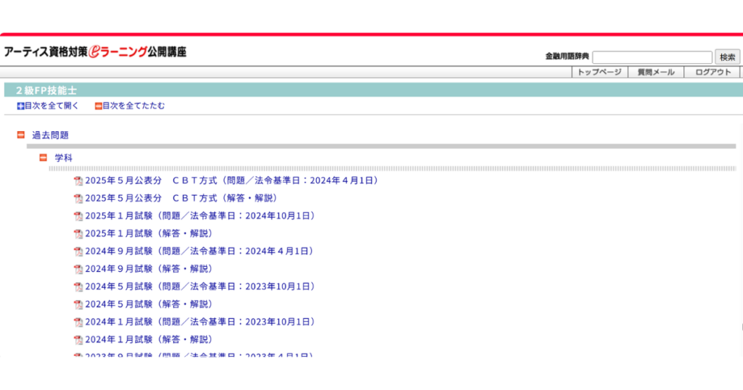
Task: Click PDF icon beside 2025年5月公表分 解答・解説
Action: click(78, 198)
